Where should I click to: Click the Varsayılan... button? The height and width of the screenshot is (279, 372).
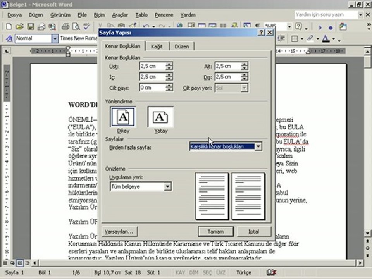[119, 232]
